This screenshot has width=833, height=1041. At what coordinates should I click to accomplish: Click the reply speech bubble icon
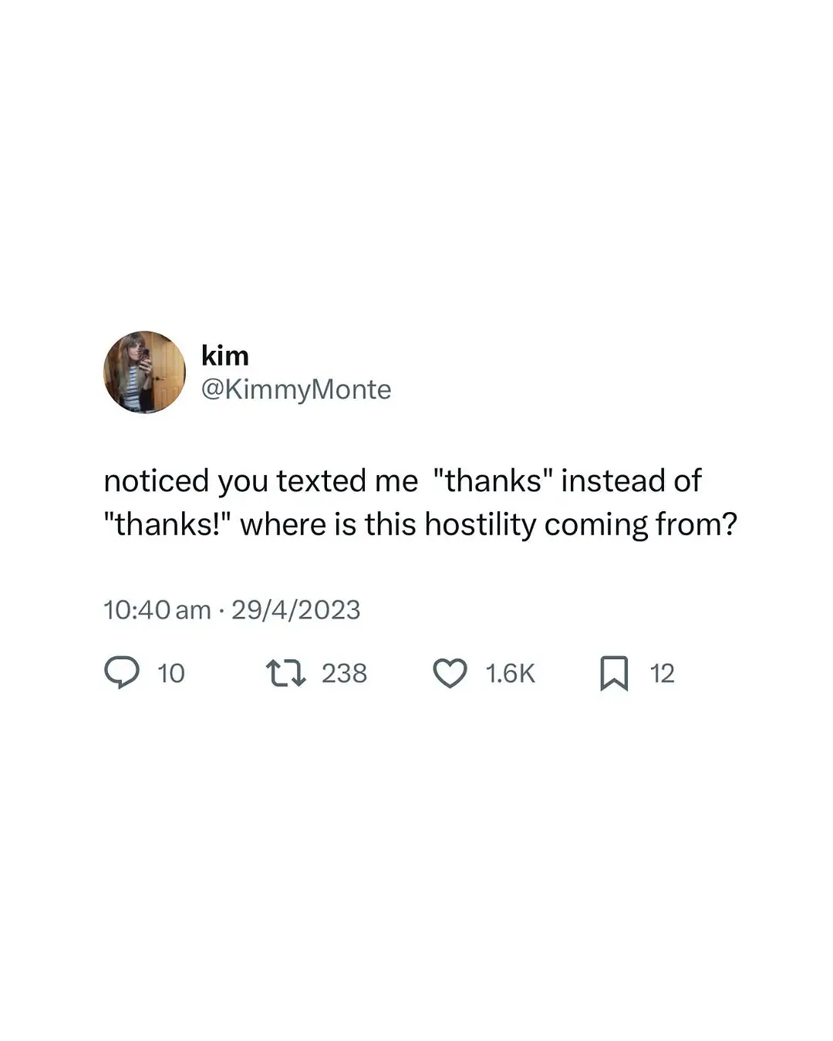(122, 672)
